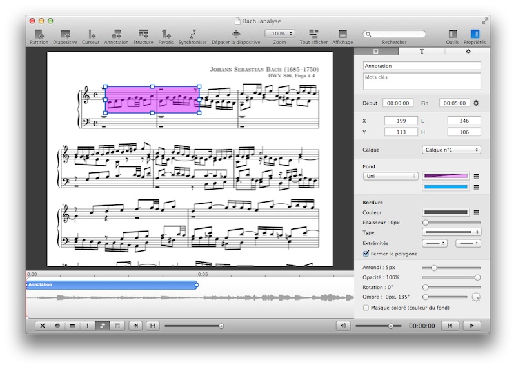Viewport: 516px width, 369px height.
Task: Open the Bordure Type line dropdown
Action: coord(451,232)
